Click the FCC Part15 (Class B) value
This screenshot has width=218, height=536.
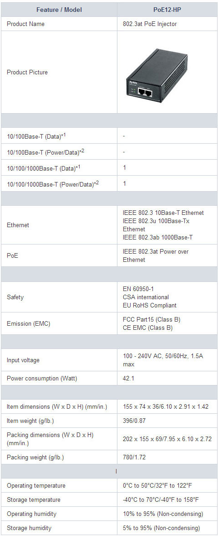click(x=152, y=319)
